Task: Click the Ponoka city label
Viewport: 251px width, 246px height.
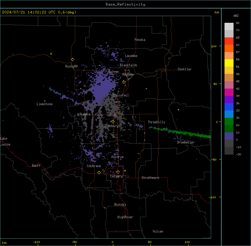Action: tap(140, 40)
